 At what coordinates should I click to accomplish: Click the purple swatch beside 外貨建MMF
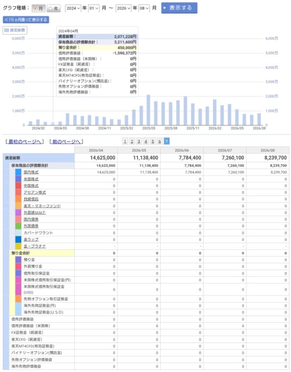click(x=18, y=213)
